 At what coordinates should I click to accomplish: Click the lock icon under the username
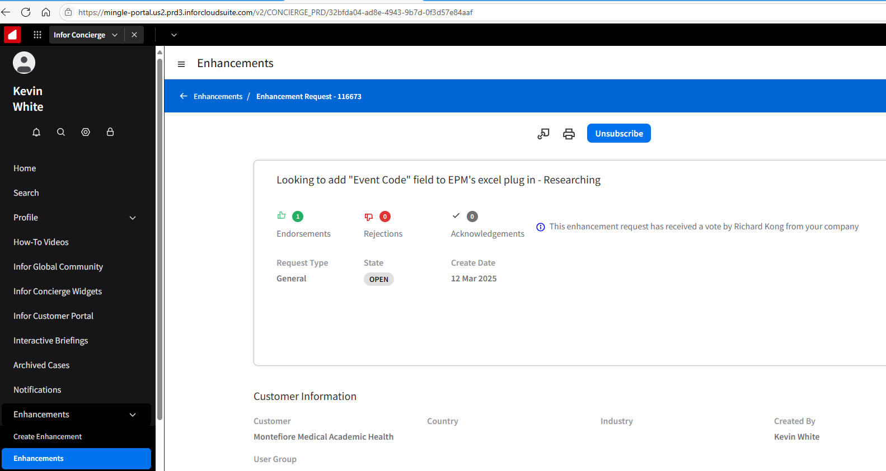(x=110, y=132)
